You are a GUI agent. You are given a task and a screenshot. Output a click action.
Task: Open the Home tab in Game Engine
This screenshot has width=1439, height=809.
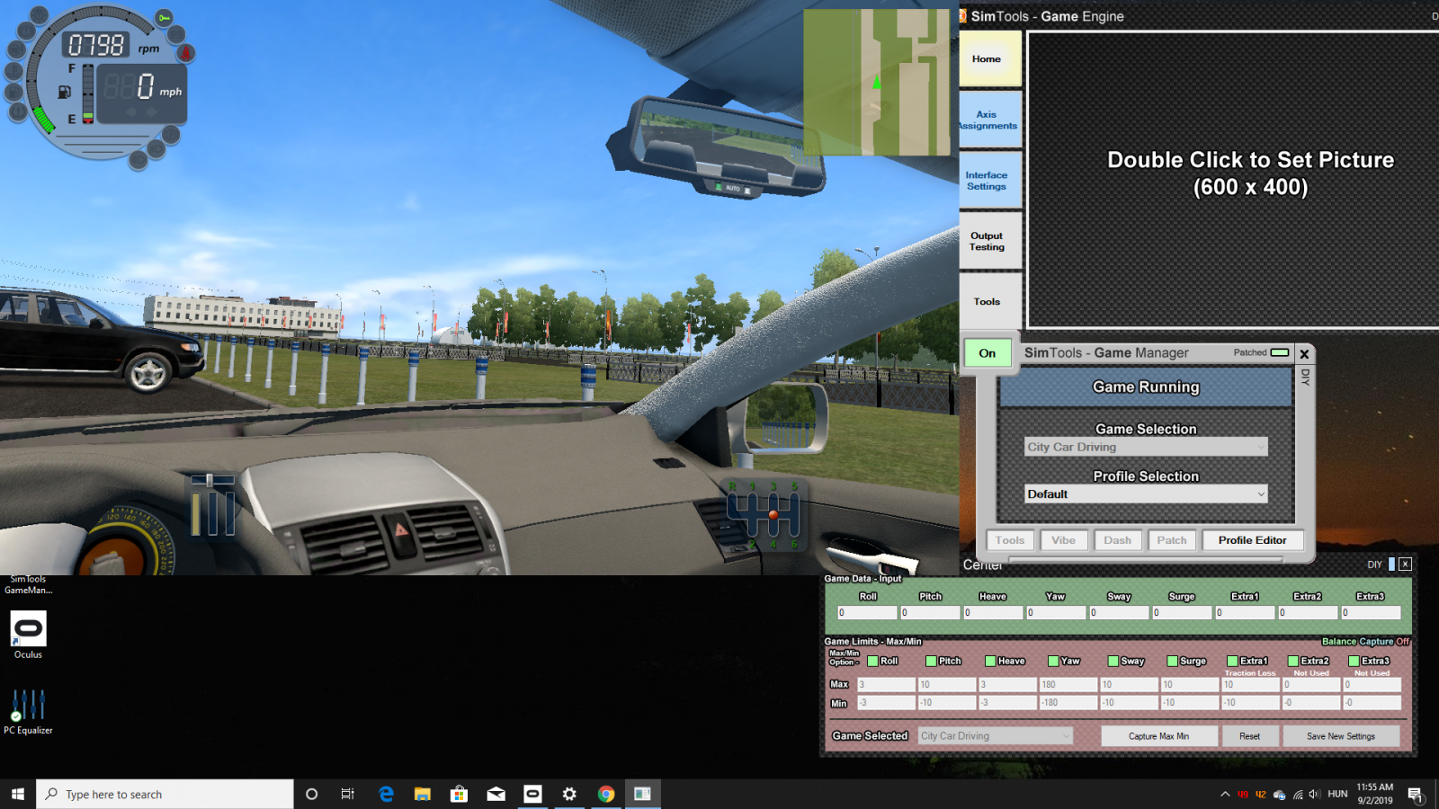(989, 59)
